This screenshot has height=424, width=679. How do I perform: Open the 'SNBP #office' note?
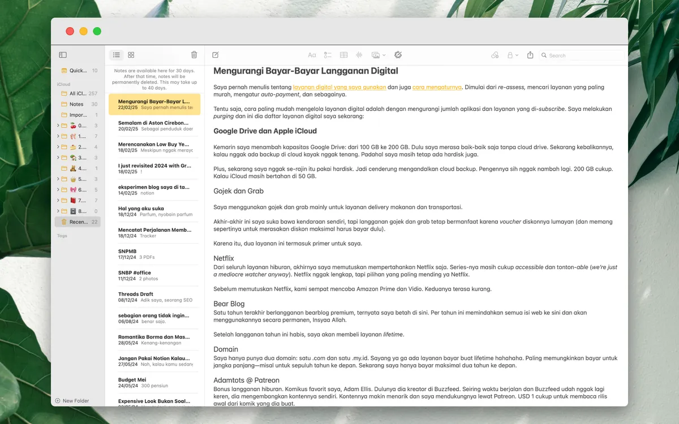click(154, 276)
